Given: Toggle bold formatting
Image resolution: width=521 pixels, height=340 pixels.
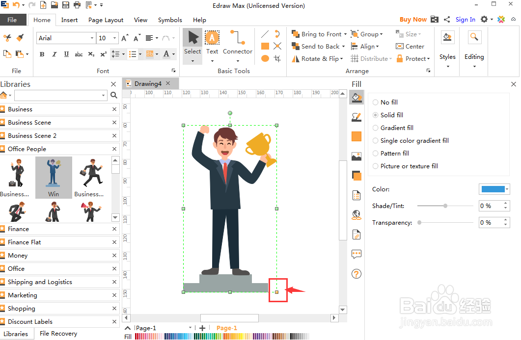Looking at the screenshot, I should point(42,54).
